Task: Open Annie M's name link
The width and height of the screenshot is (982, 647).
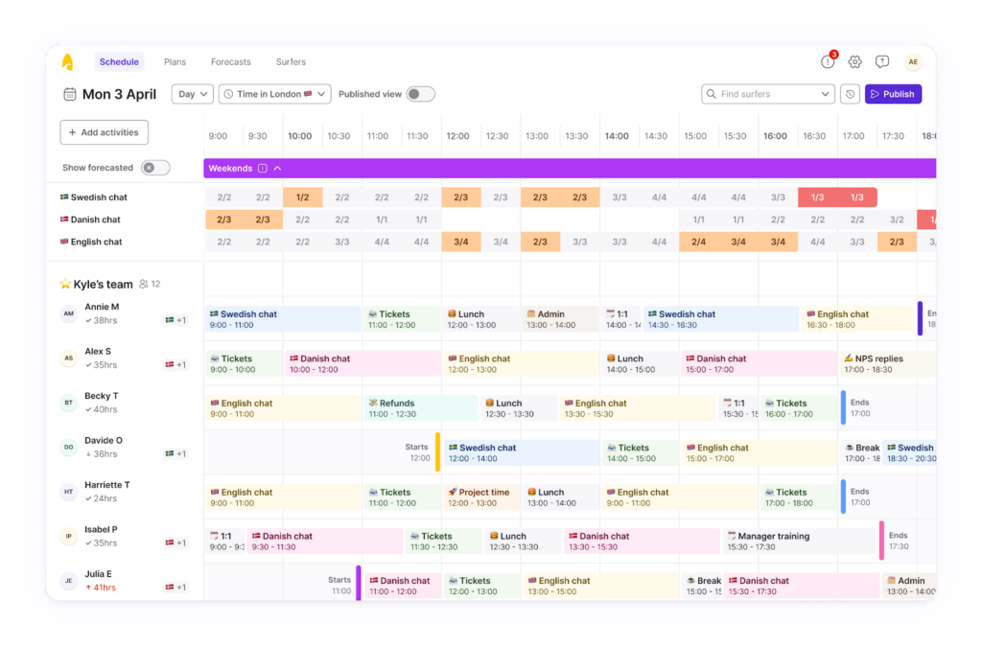Action: [102, 307]
